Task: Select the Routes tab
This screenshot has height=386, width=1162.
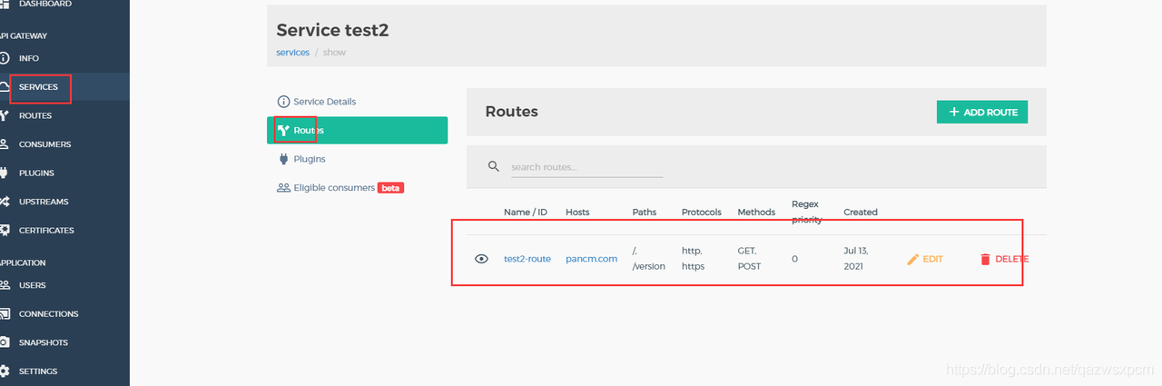Action: click(357, 130)
